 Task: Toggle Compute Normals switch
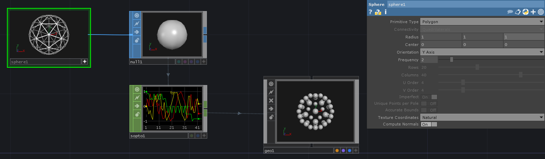429,124
